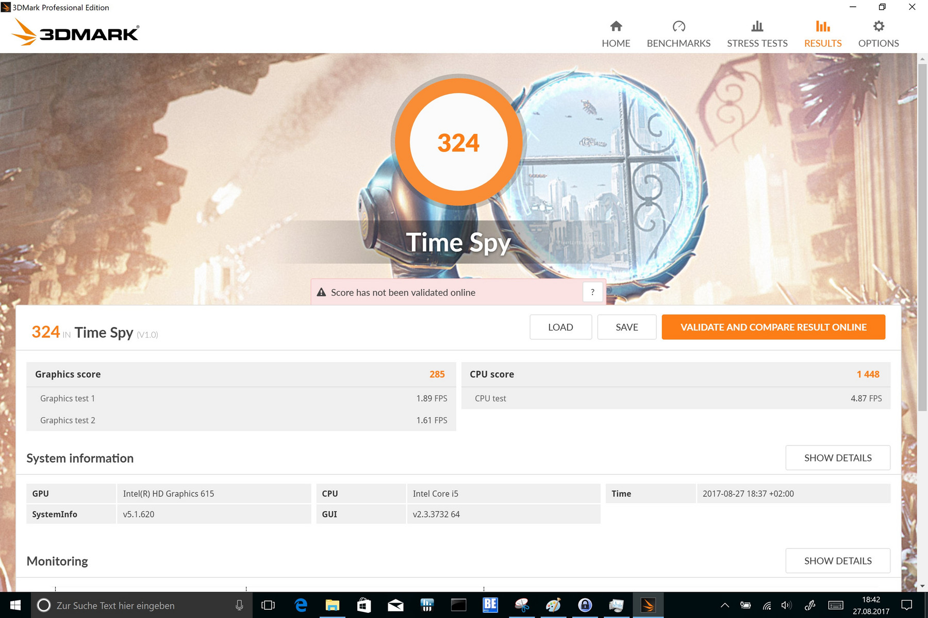The height and width of the screenshot is (618, 928).
Task: Click the question mark help button
Action: tap(592, 292)
